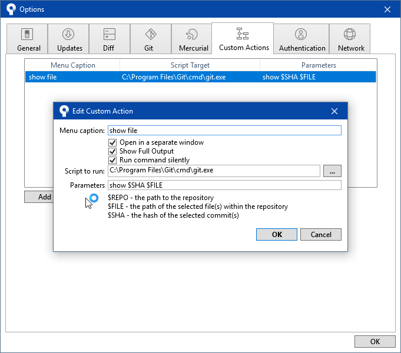
Task: Click the Sourcetree logo in the Options title bar
Action: click(11, 9)
